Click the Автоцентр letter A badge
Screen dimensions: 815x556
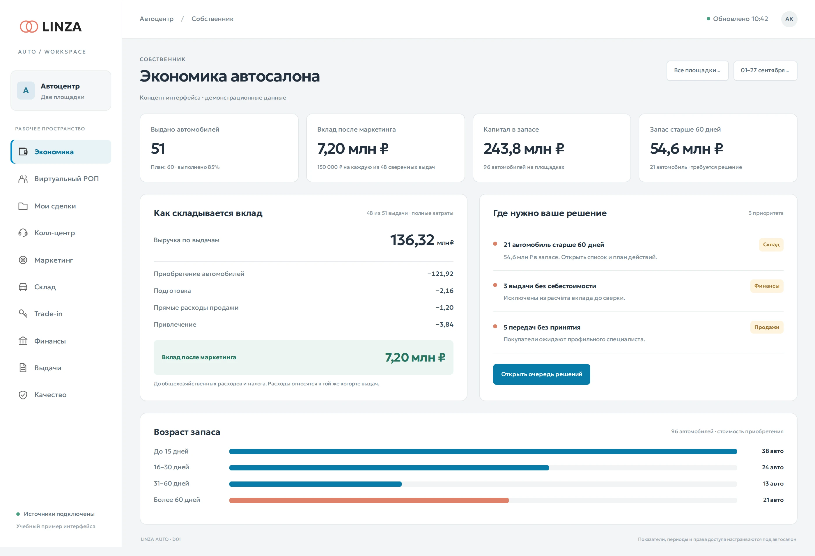26,91
